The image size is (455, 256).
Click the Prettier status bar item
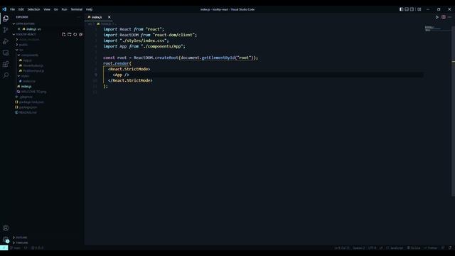431,248
